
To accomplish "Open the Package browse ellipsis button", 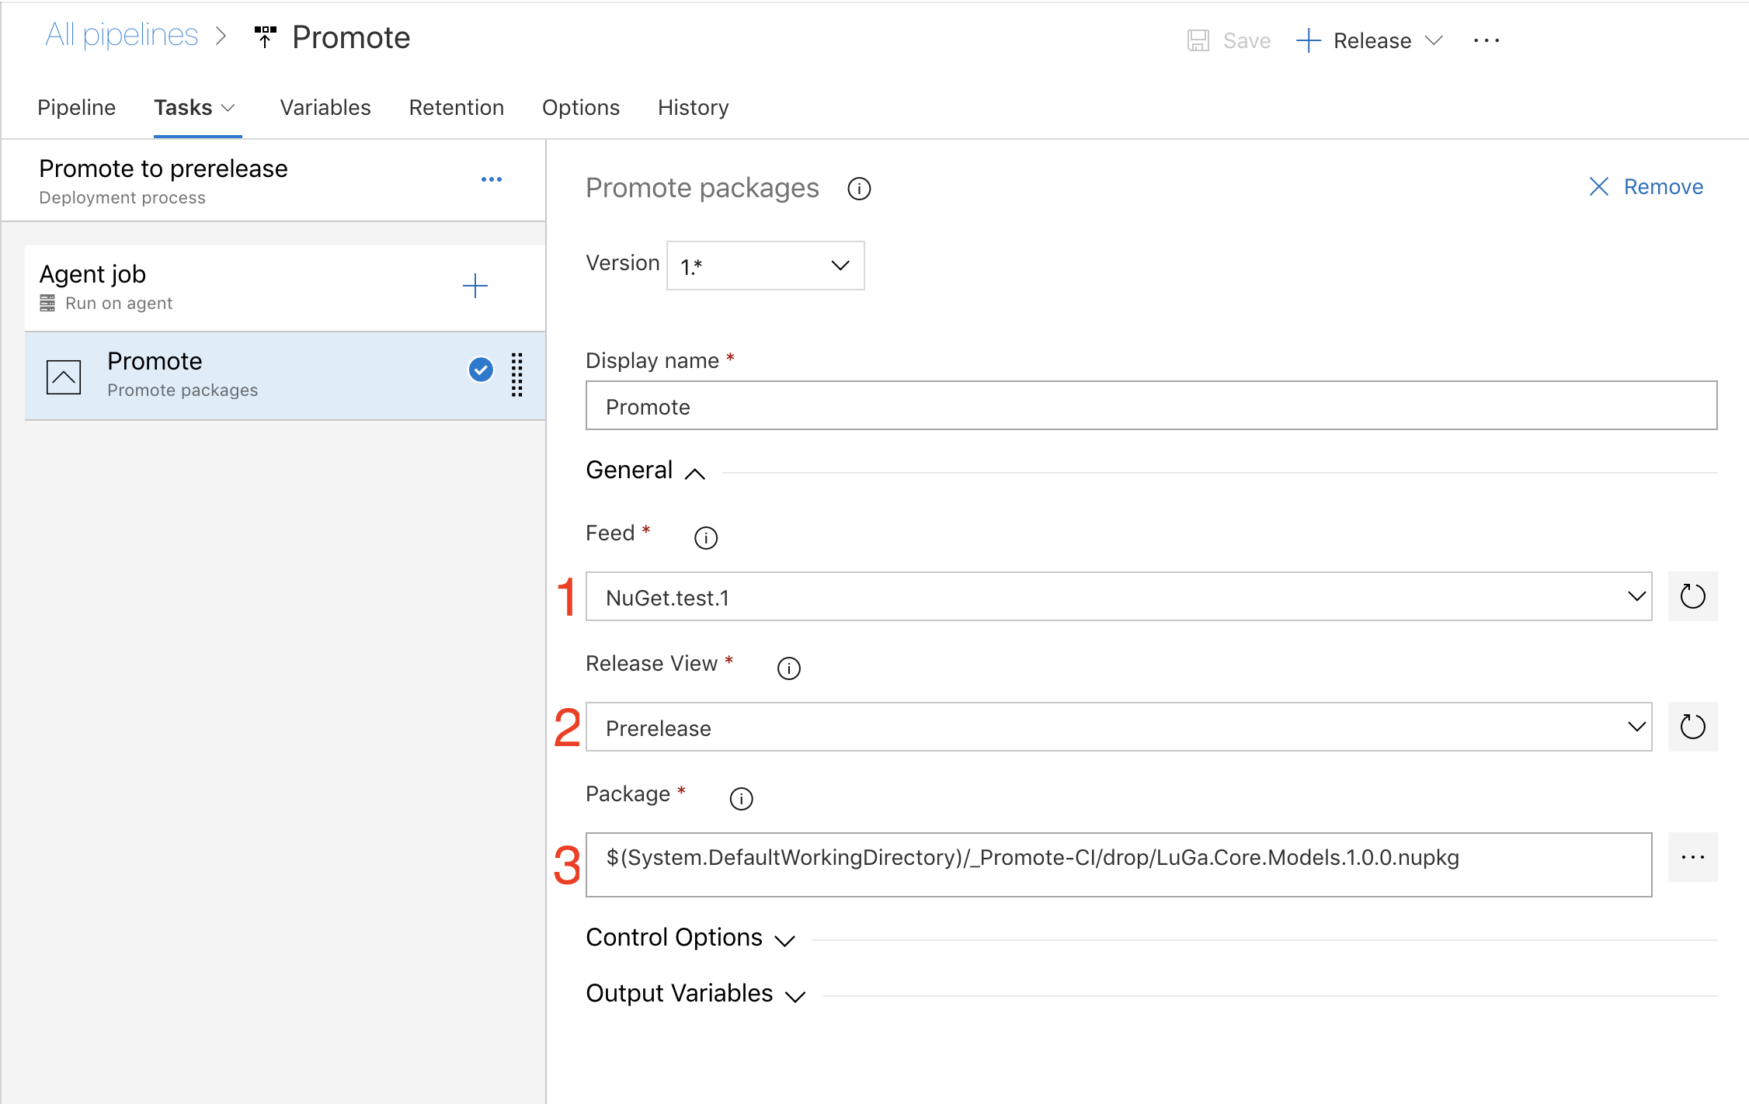I will pyautogui.click(x=1692, y=857).
